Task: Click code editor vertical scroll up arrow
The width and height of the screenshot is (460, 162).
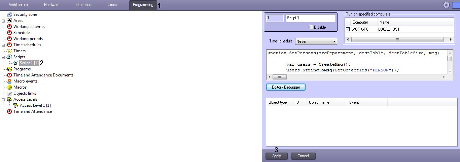Action: pyautogui.click(x=450, y=53)
